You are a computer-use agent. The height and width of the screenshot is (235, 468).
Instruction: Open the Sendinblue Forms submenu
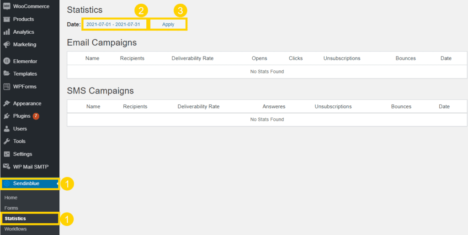point(11,208)
